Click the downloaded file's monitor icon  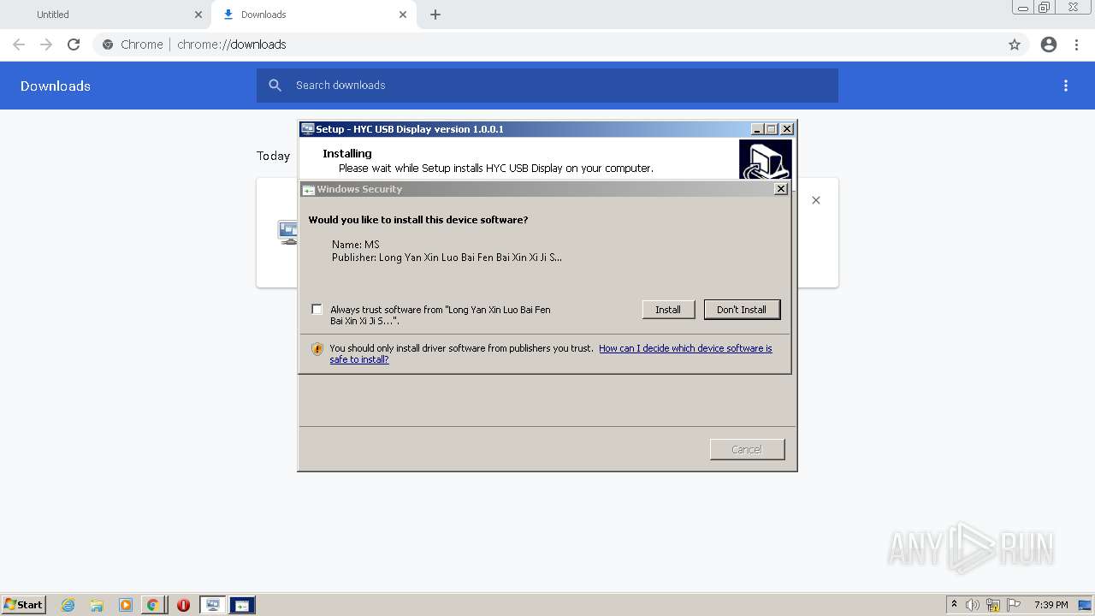[x=287, y=232]
